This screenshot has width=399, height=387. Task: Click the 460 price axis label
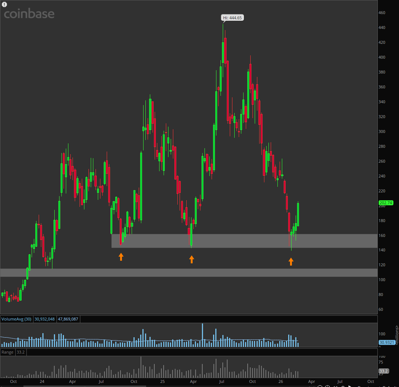(x=382, y=13)
